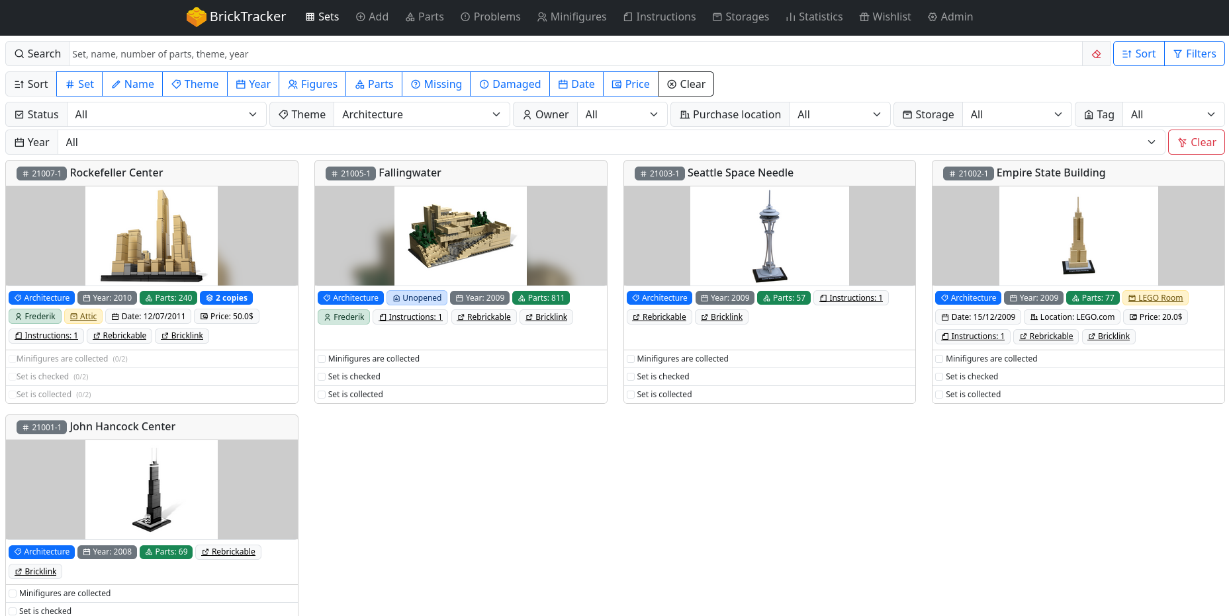Open Rebrickable link for Fallingwater
The width and height of the screenshot is (1229, 616).
[x=484, y=317]
